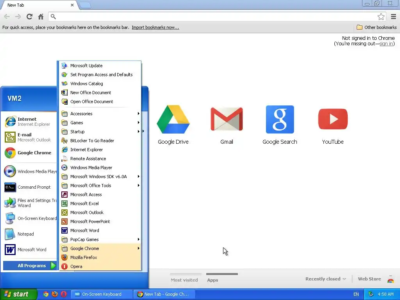The width and height of the screenshot is (400, 300).
Task: Expand Microsoft Windows SDK v6.0A submenu
Action: pyautogui.click(x=100, y=177)
